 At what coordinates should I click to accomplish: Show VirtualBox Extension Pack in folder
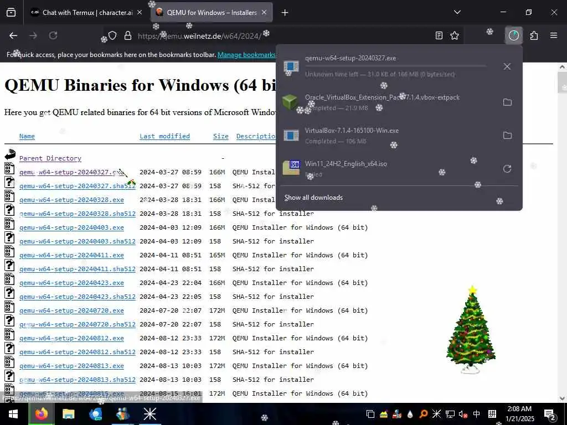[507, 102]
